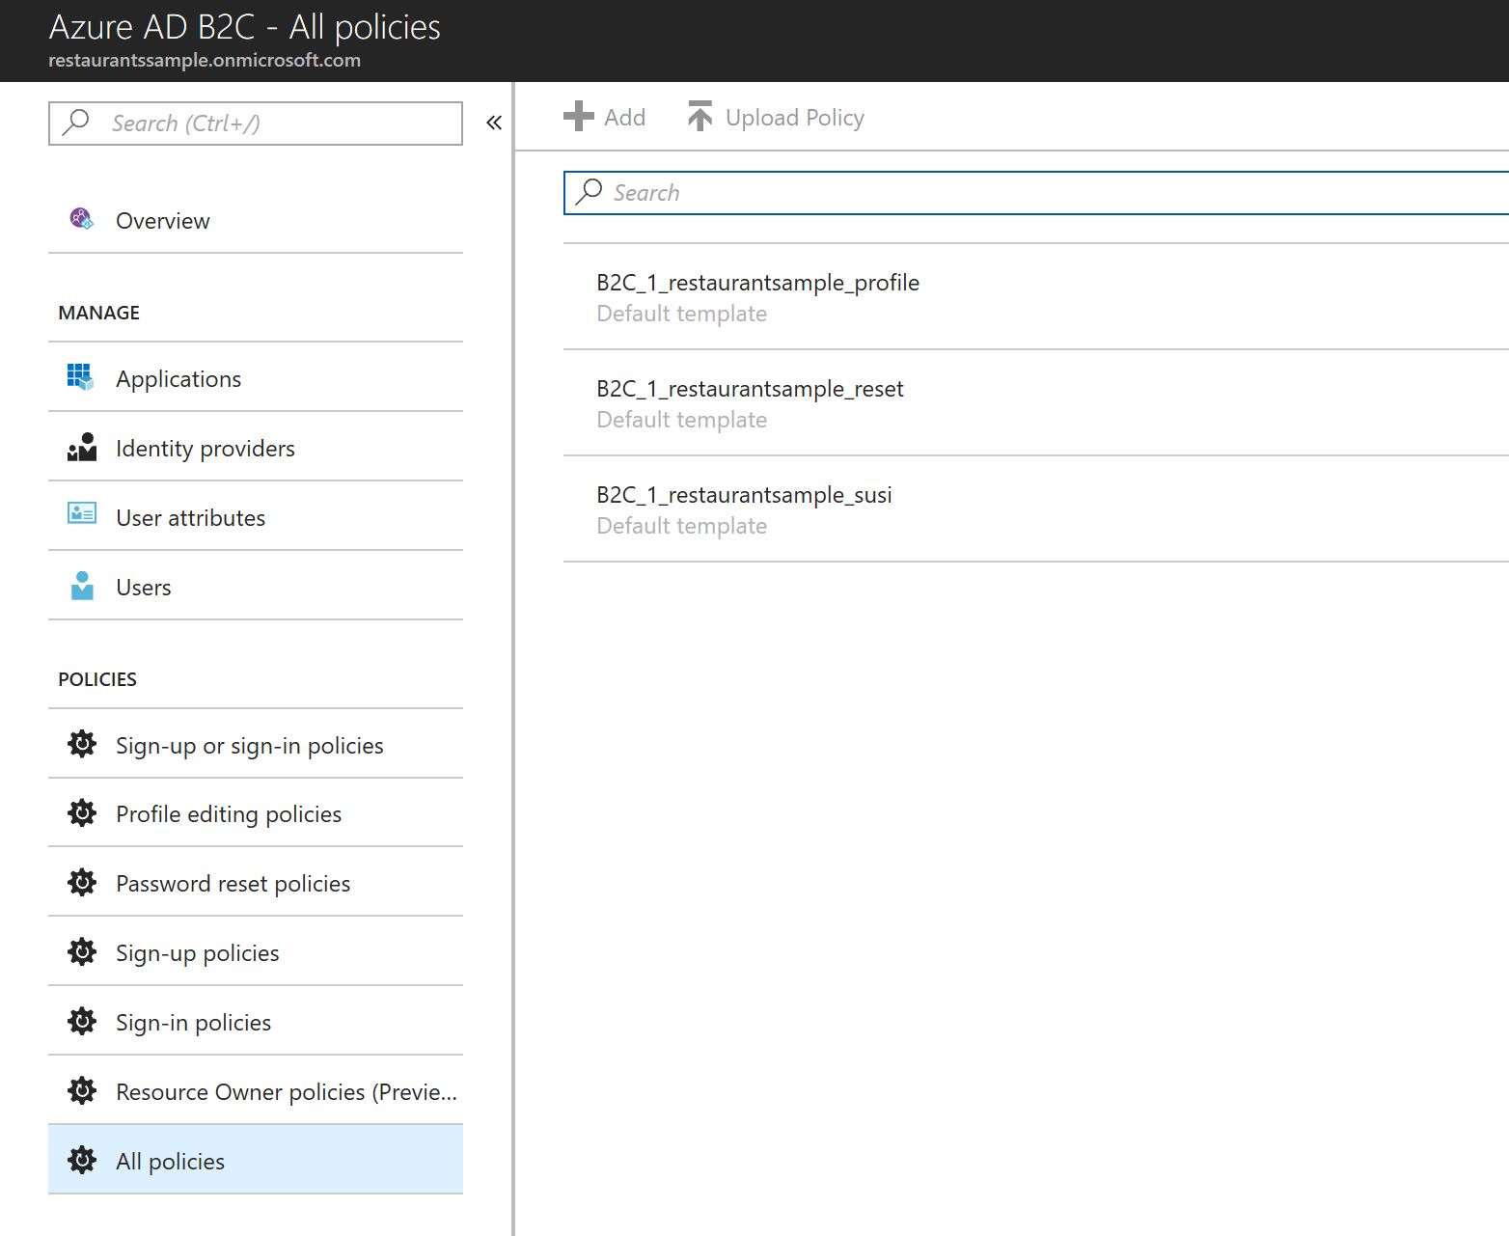Open the Overview menu item
Viewport: 1509px width, 1236px height.
pos(256,220)
